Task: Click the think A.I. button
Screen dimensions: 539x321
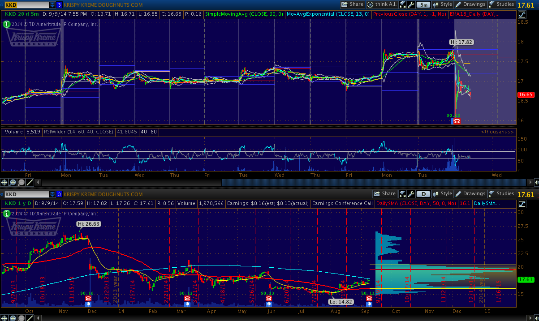Action: (382, 4)
